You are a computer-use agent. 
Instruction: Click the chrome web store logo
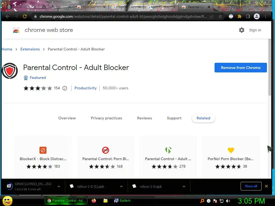[x=16, y=30]
